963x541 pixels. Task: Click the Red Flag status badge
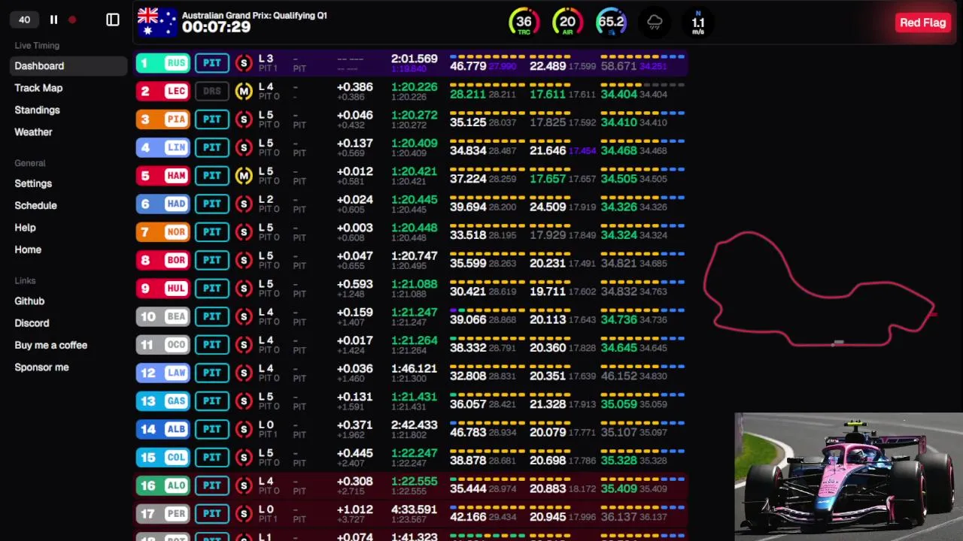click(922, 23)
